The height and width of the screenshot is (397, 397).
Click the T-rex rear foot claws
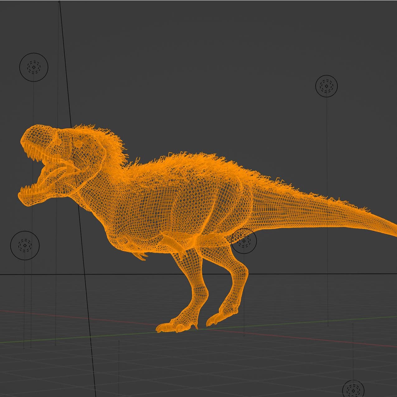pyautogui.click(x=215, y=321)
